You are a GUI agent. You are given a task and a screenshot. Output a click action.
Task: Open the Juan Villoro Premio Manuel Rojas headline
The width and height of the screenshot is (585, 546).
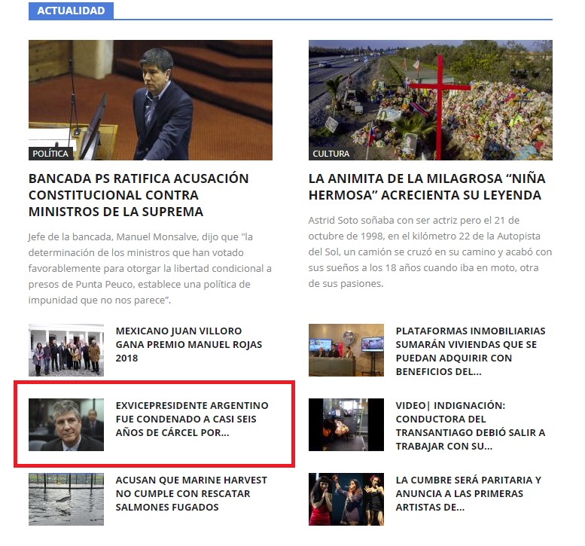189,344
